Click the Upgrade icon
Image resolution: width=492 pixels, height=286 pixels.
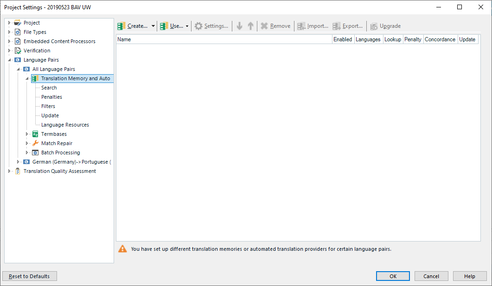374,26
